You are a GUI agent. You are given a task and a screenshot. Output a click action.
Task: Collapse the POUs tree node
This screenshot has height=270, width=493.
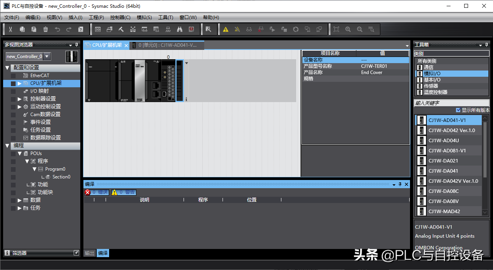(x=19, y=154)
